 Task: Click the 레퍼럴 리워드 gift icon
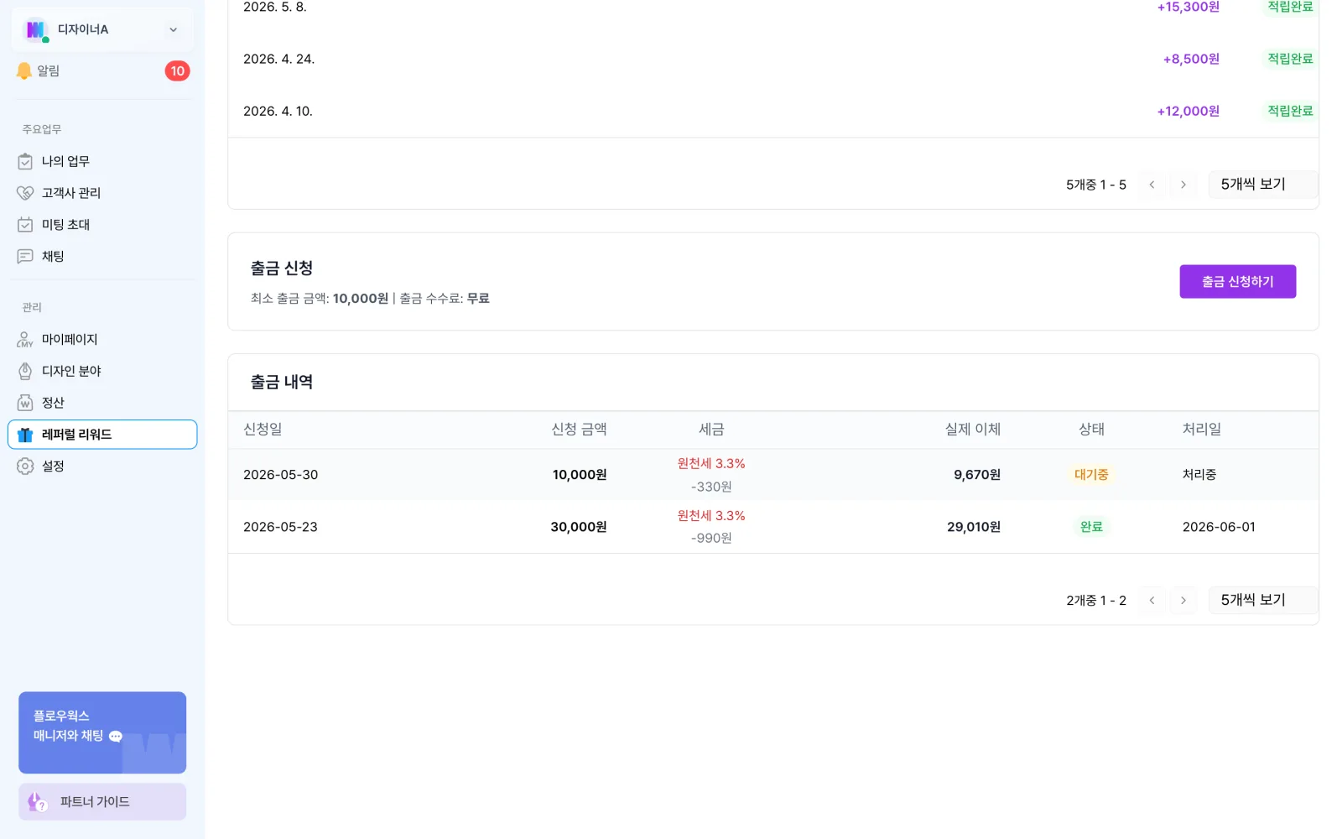tap(25, 435)
